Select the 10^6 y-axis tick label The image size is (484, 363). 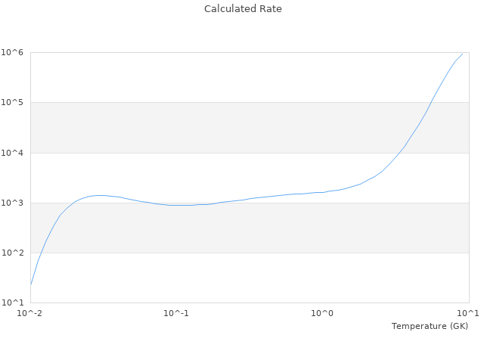click(x=13, y=52)
